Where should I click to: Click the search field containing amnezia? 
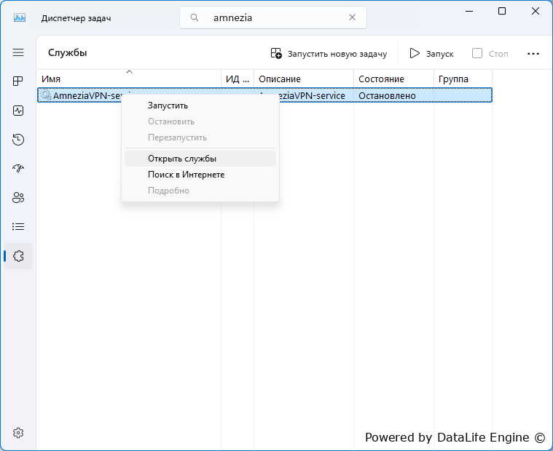(273, 17)
